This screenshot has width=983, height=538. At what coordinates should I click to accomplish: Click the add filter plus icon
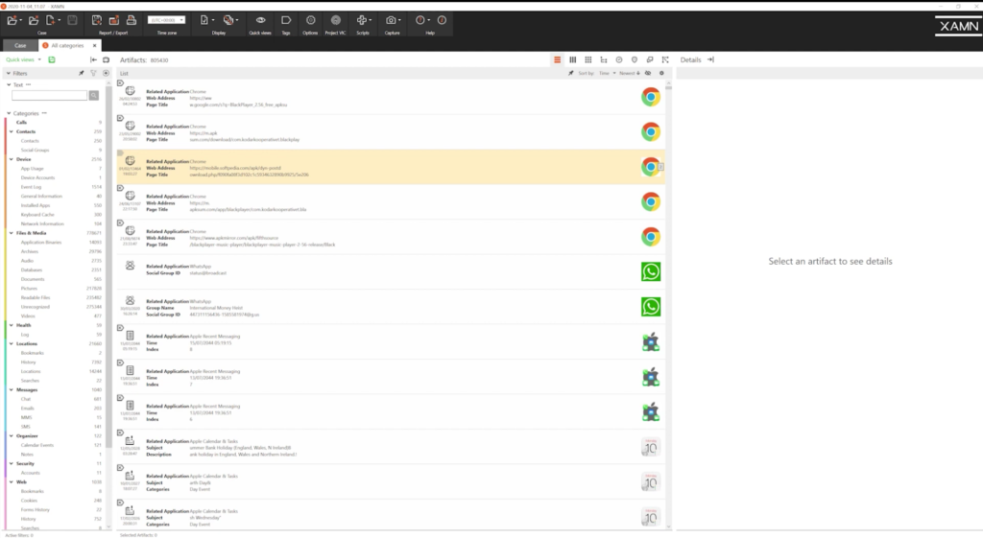pos(106,73)
